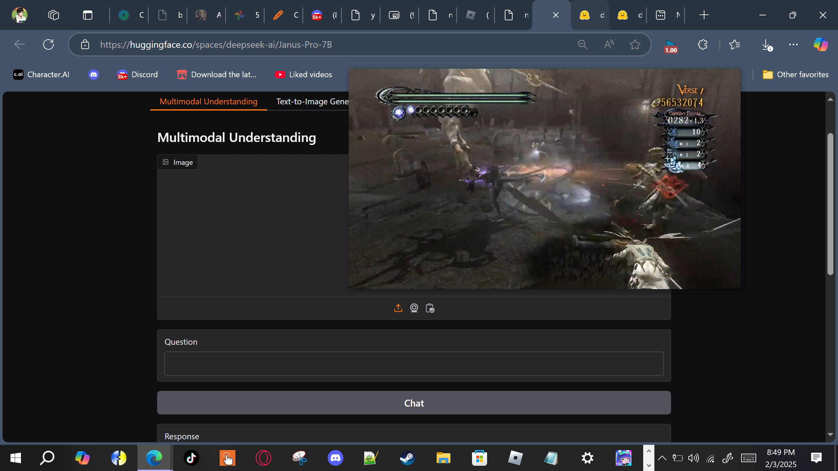Open TikTok from the taskbar
This screenshot has height=471, width=838.
(191, 458)
